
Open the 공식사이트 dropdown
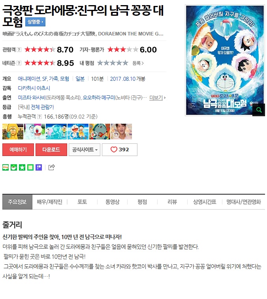85,150
